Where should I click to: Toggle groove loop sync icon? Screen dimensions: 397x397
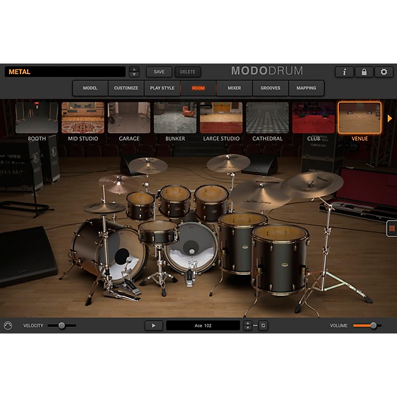click(x=263, y=326)
